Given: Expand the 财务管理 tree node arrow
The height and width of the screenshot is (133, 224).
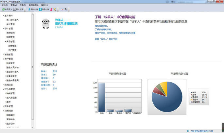Looking at the screenshot, I should point(3,106).
